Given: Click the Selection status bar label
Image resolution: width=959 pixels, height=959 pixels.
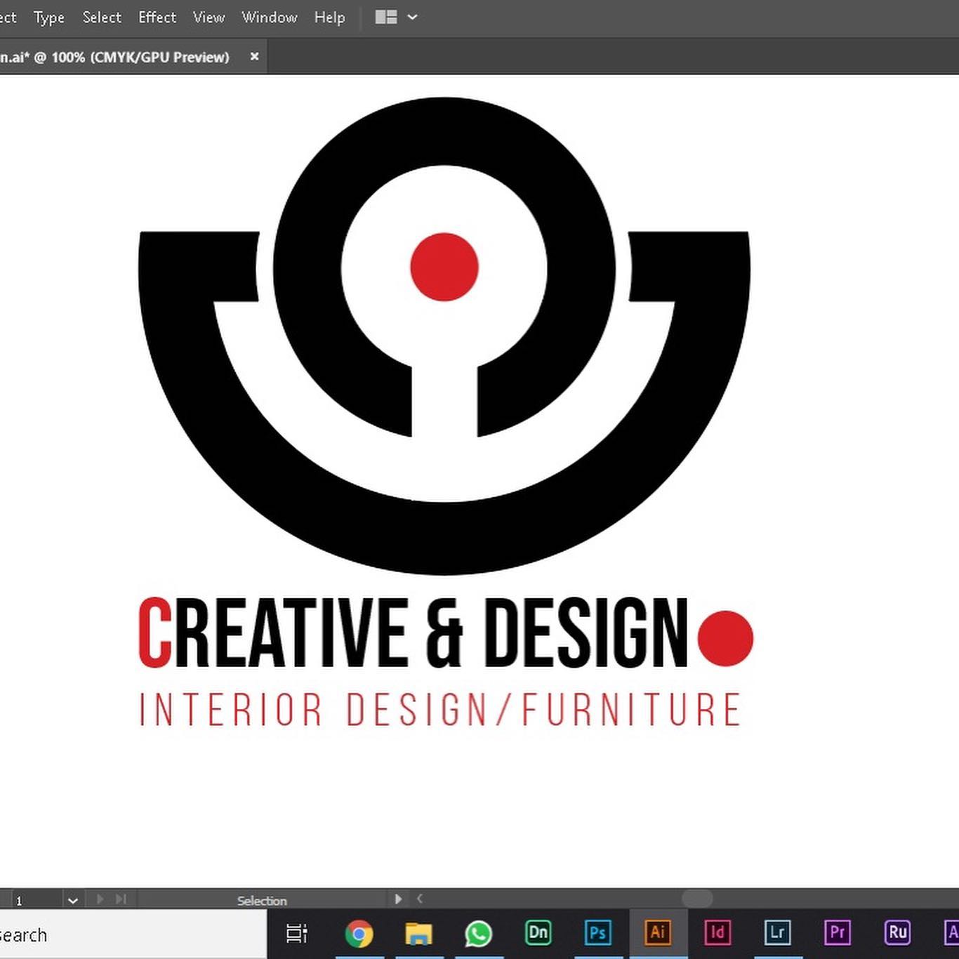Looking at the screenshot, I should pos(262,900).
